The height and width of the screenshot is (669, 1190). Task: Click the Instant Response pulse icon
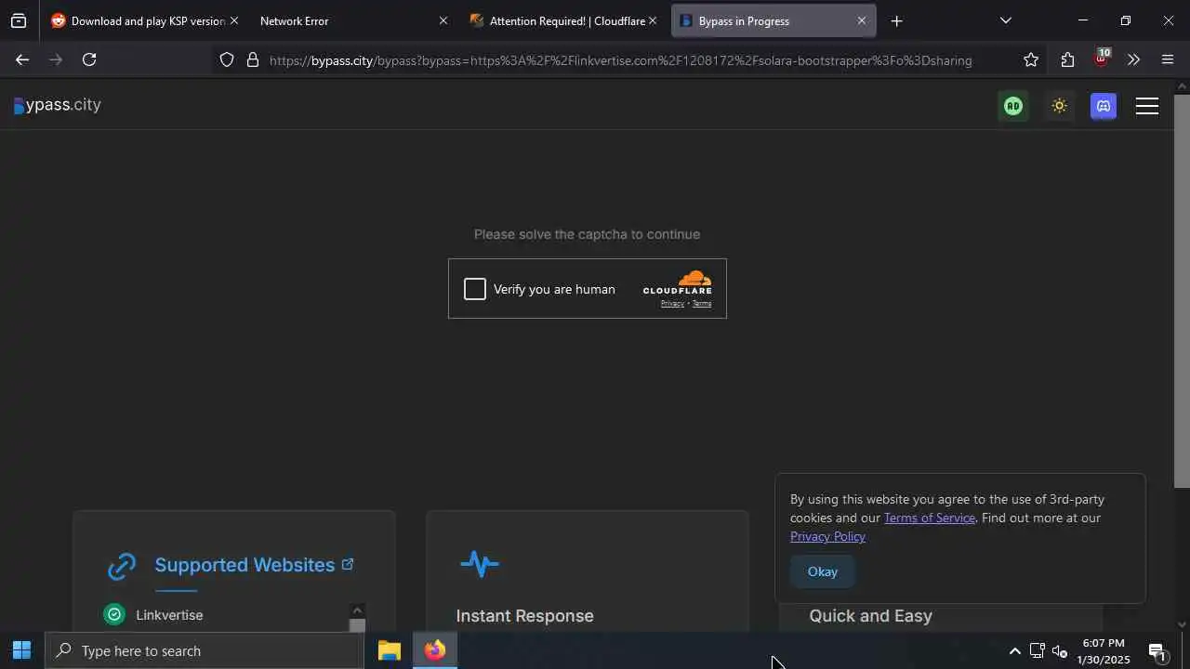pyautogui.click(x=480, y=563)
